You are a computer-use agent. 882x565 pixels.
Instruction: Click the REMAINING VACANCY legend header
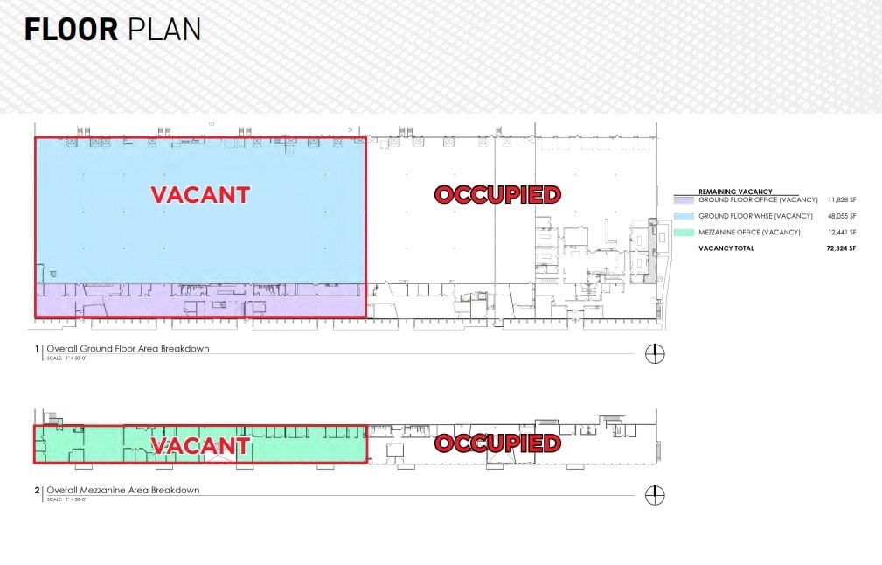[x=734, y=192]
